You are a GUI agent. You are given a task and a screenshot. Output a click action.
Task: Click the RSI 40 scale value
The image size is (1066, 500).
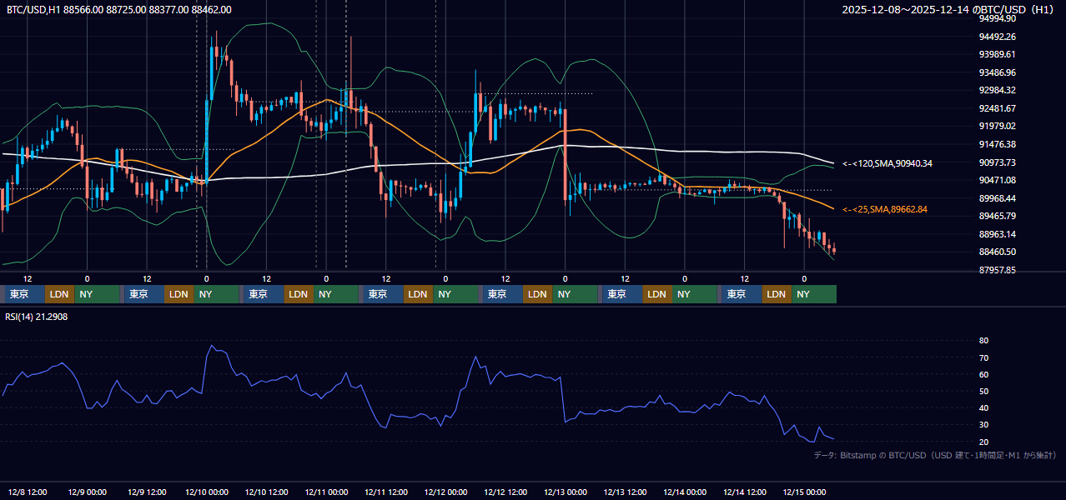[983, 407]
